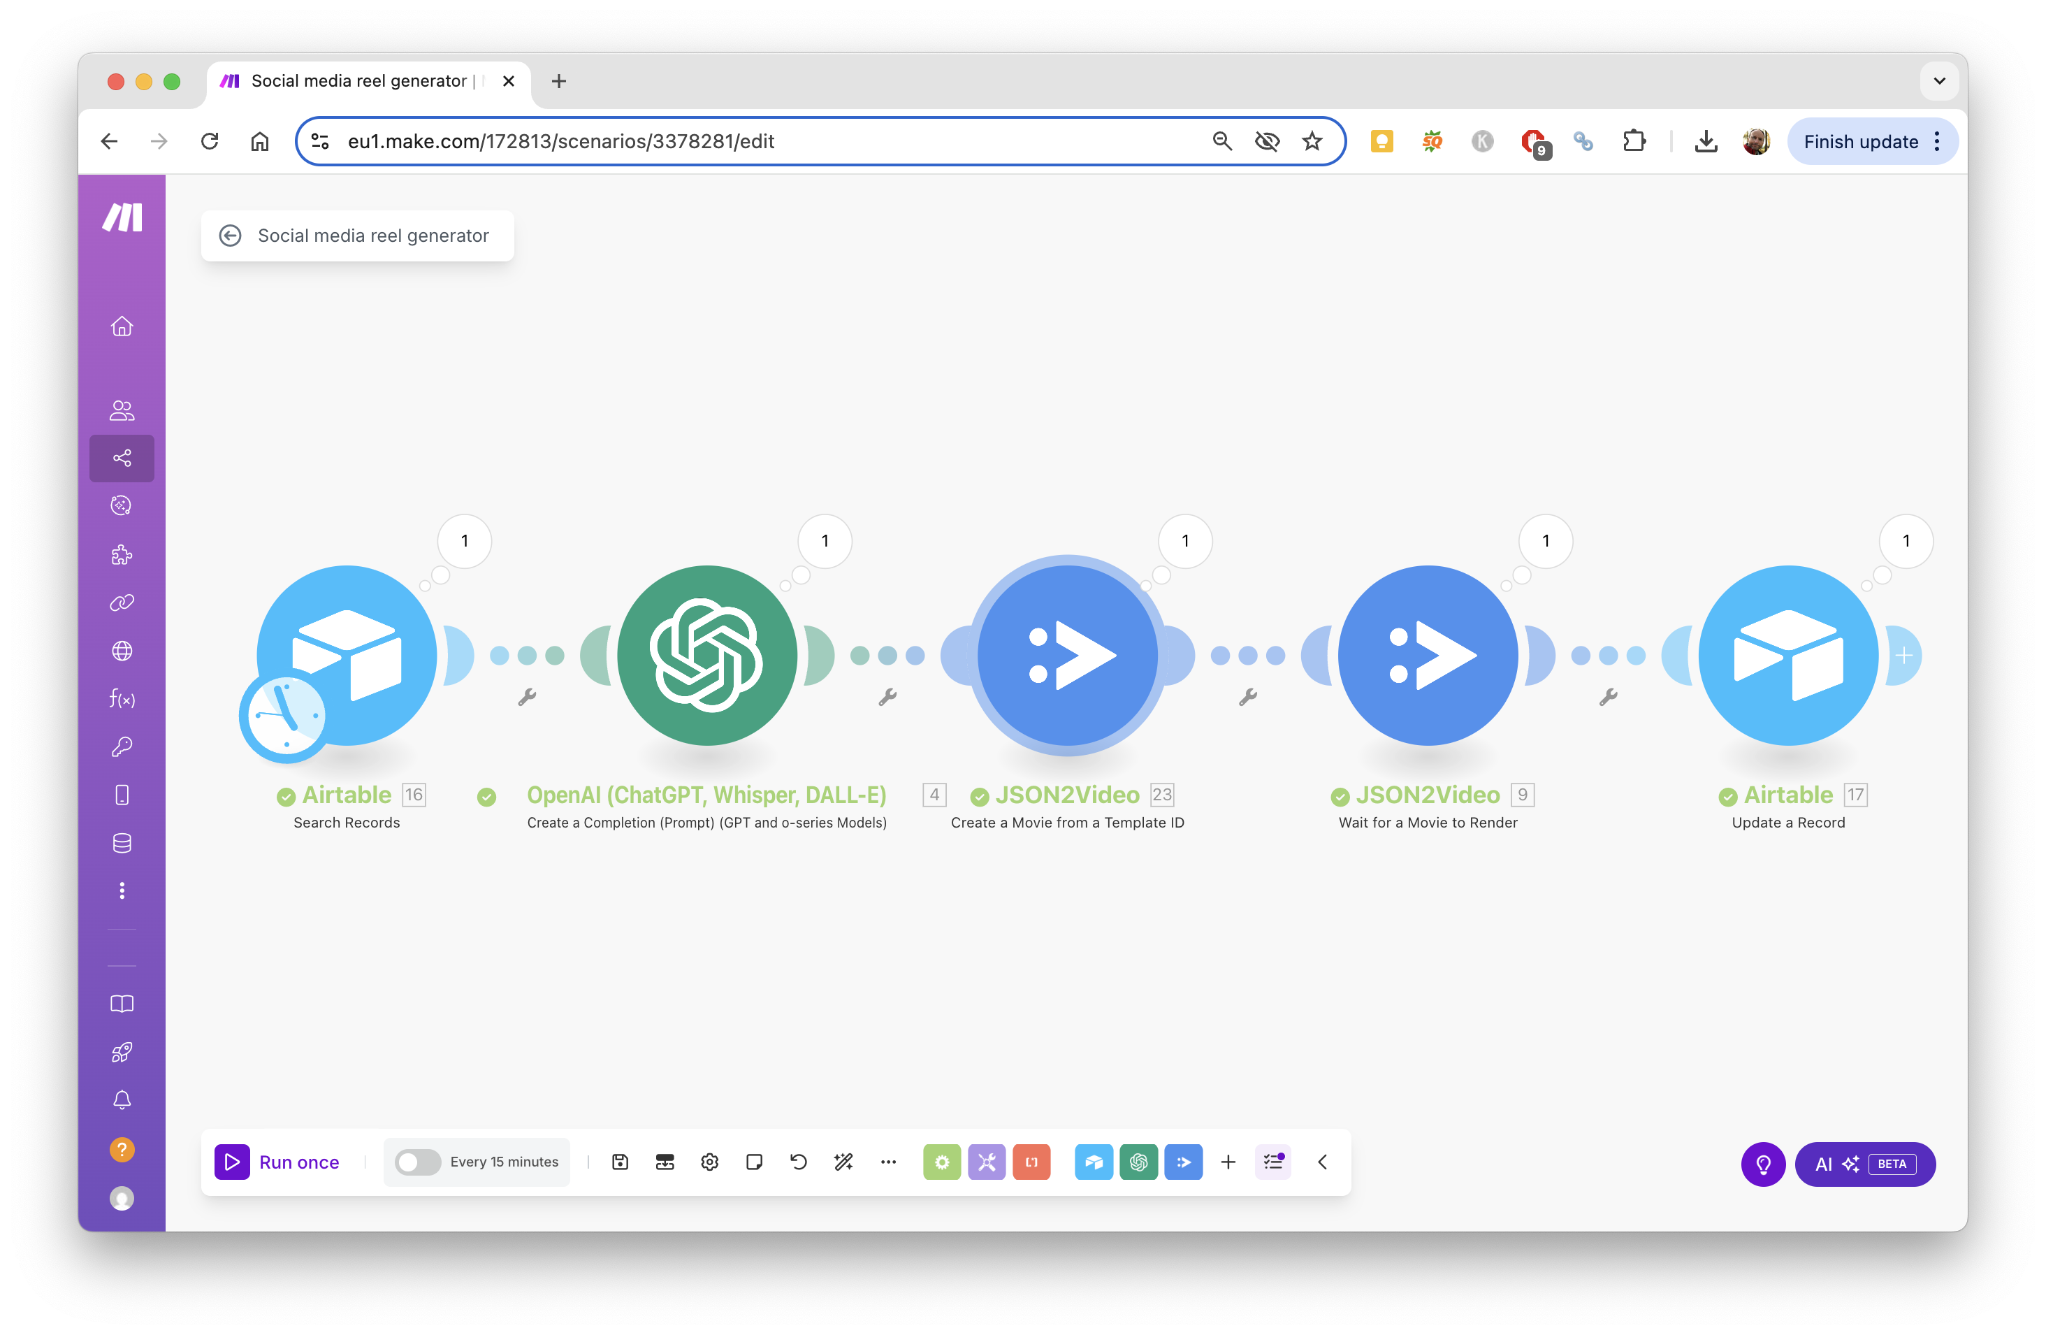Viewport: 2046px width, 1335px height.
Task: Open the purple lightbulb explain flow button
Action: tap(1763, 1164)
